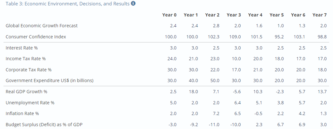Select the Year 0 column header

[169, 15]
